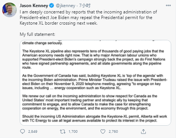Open the three-dot more options menu

click(168, 5)
